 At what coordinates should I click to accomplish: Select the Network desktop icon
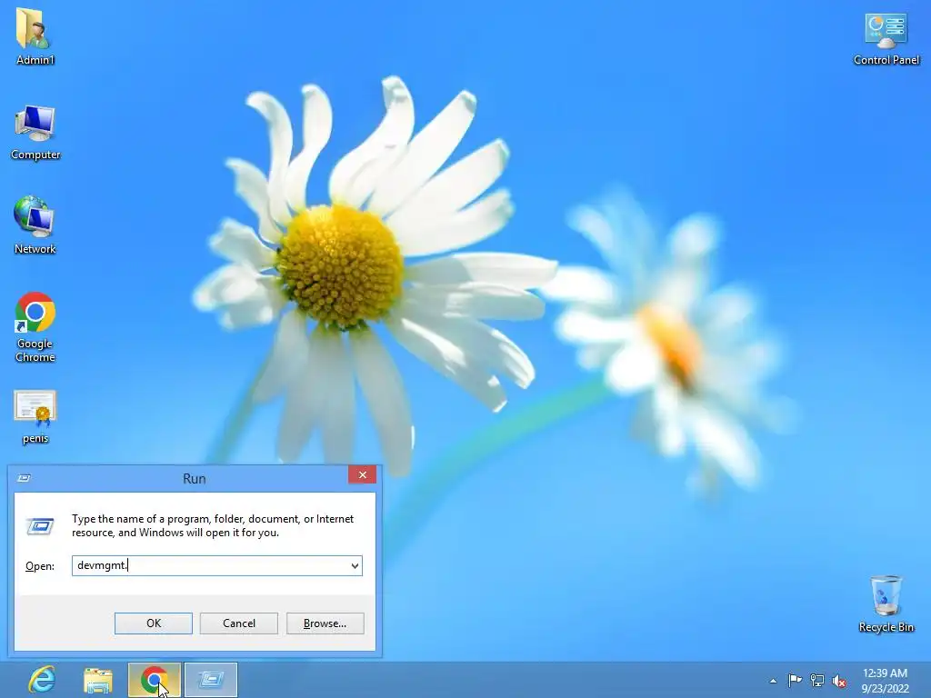[35, 225]
